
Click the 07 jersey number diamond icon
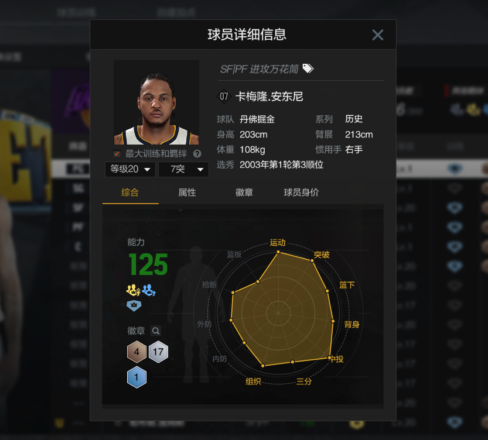tap(224, 97)
